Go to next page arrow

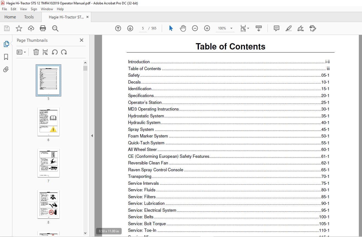[x=130, y=28]
